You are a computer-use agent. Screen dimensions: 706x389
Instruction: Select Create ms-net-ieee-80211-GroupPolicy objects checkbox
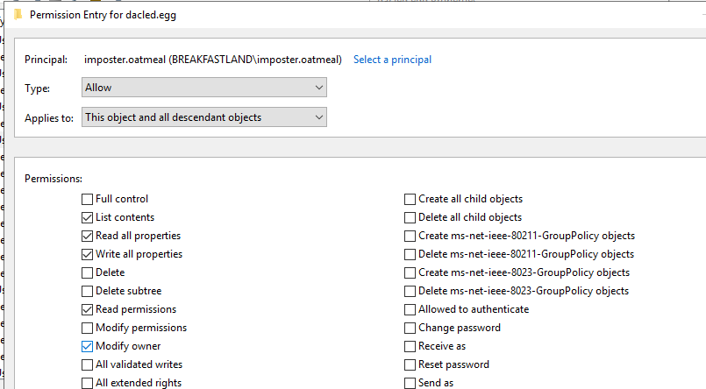coord(410,236)
